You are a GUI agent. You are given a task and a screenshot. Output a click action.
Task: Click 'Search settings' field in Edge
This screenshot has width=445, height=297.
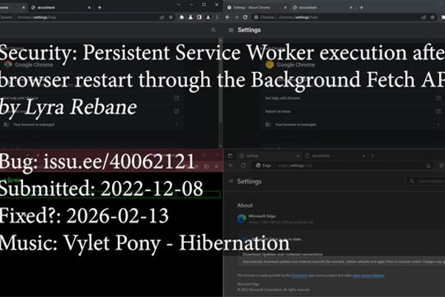coord(426,181)
